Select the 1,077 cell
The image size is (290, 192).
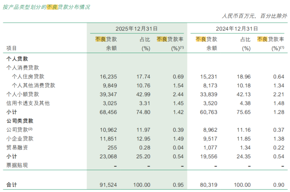coord(210,148)
